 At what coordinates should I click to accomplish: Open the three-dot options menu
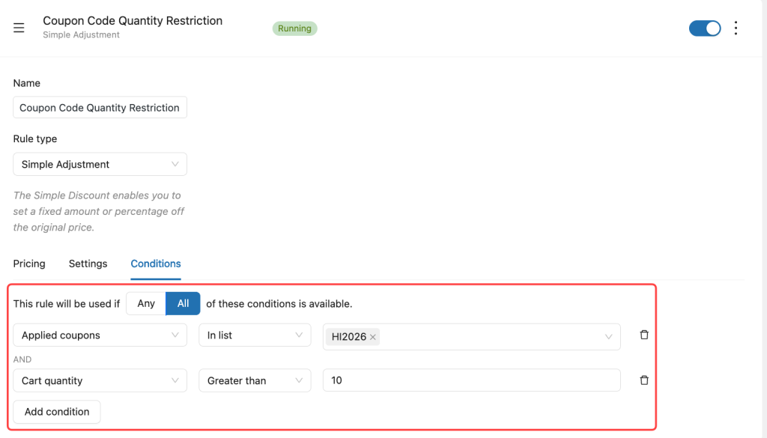click(736, 28)
